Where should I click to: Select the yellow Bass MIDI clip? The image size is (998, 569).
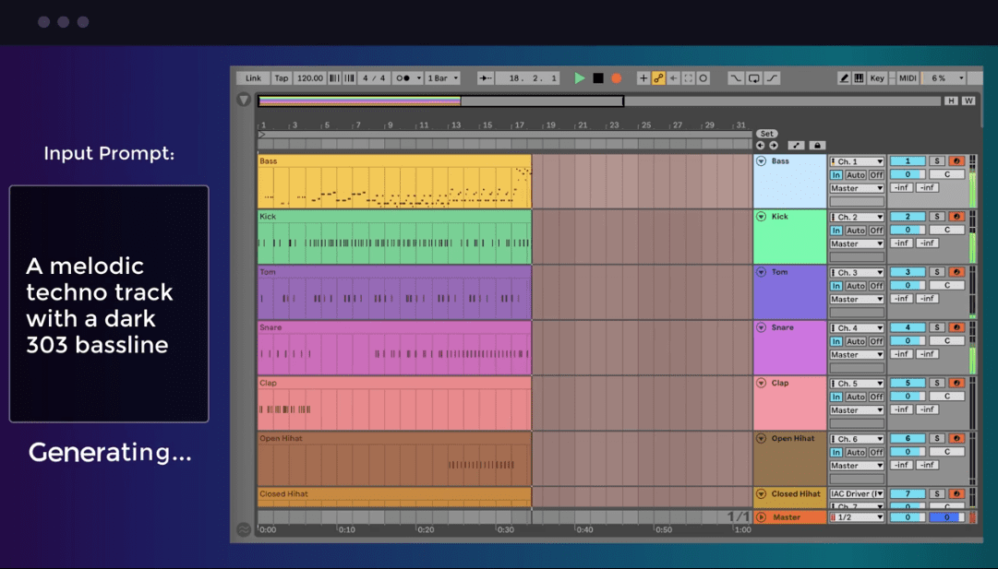pyautogui.click(x=394, y=182)
